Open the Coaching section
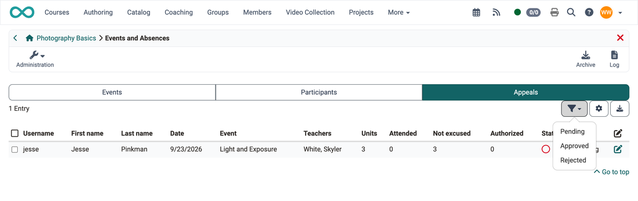This screenshot has height=201, width=638. pos(179,13)
